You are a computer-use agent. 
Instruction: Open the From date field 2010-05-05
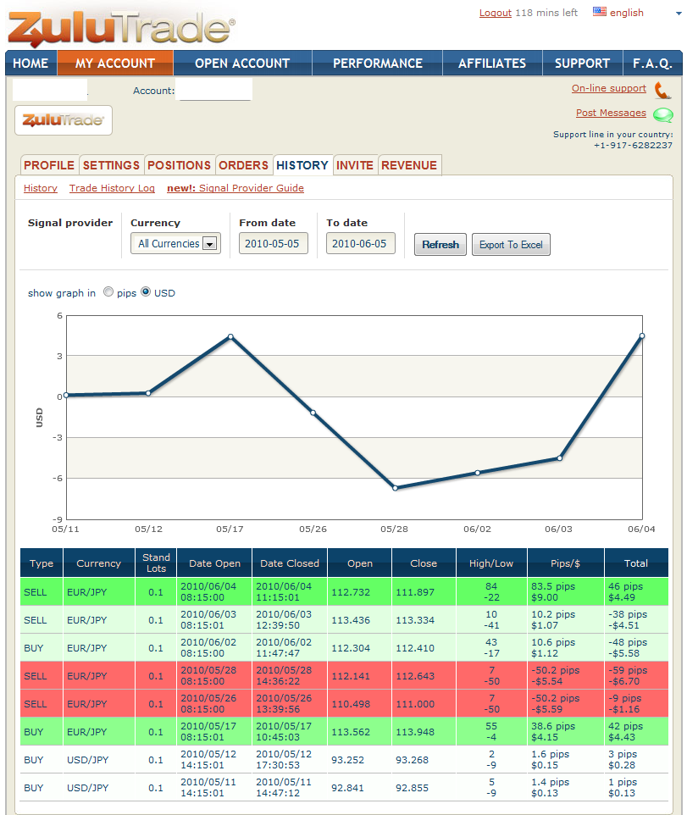tap(273, 243)
